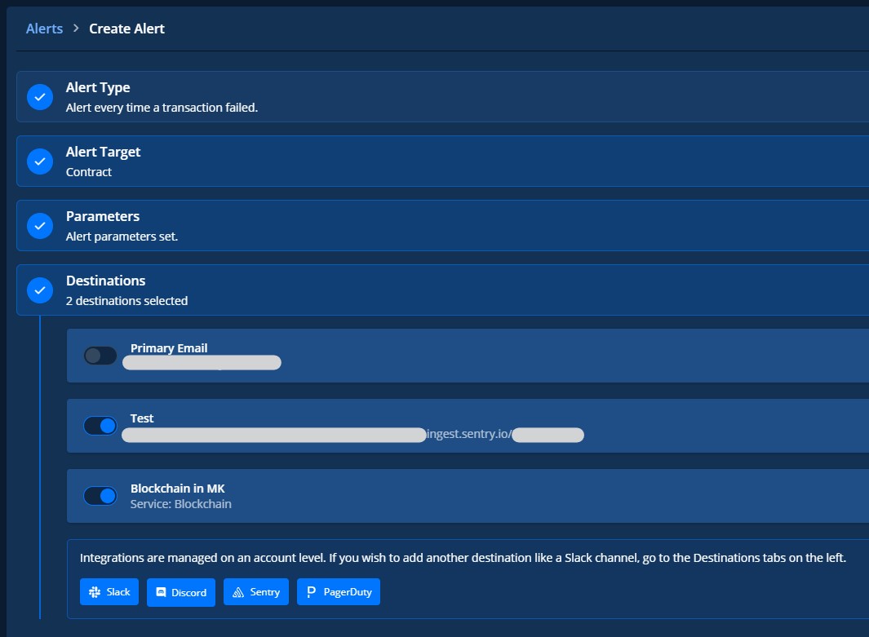Click the Alert Target checkmark icon

click(40, 161)
